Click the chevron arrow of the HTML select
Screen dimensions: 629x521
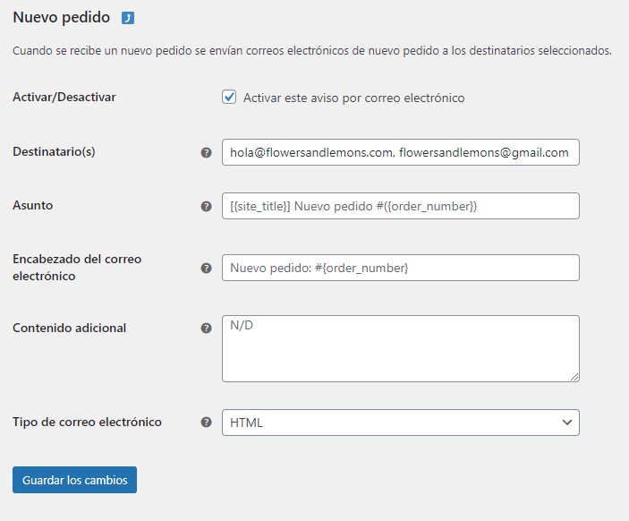click(567, 423)
